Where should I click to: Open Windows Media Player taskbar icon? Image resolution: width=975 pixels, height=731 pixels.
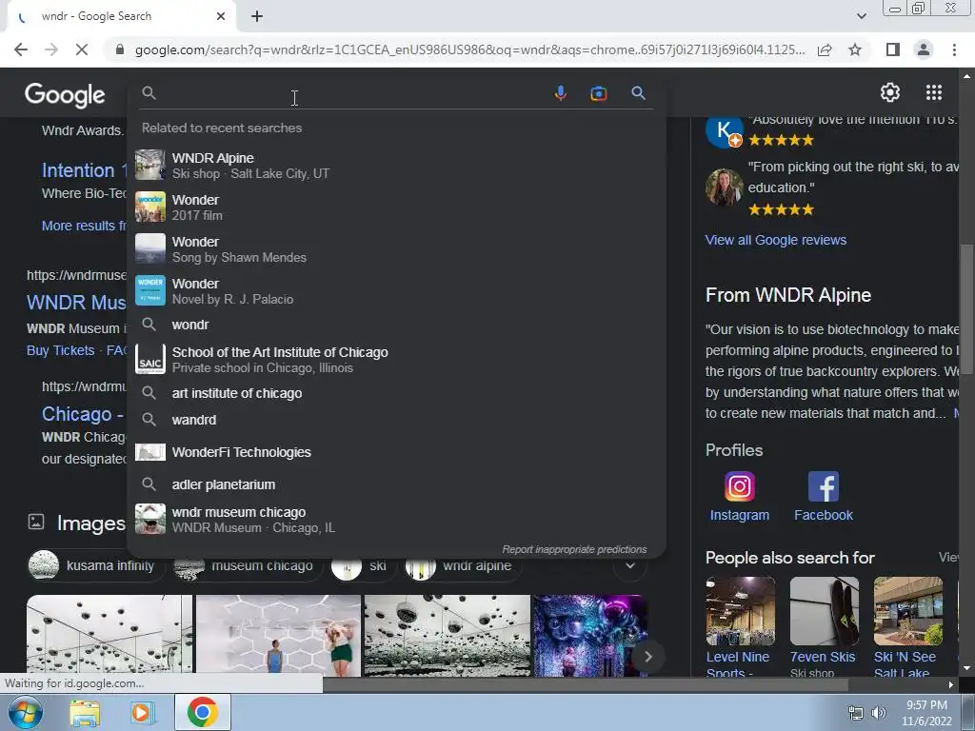(x=142, y=712)
